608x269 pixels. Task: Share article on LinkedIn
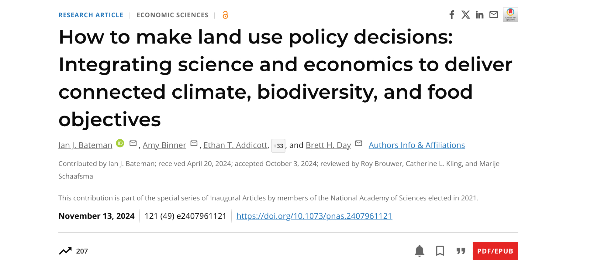click(x=479, y=15)
